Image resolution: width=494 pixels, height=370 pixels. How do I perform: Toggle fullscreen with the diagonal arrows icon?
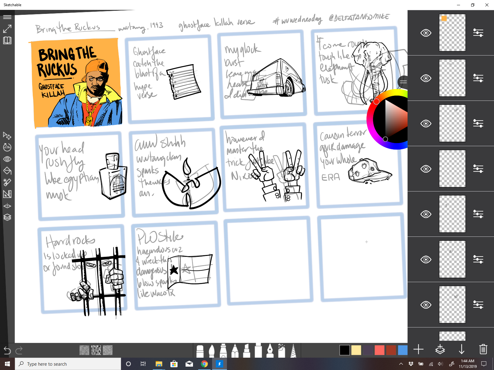point(7,29)
